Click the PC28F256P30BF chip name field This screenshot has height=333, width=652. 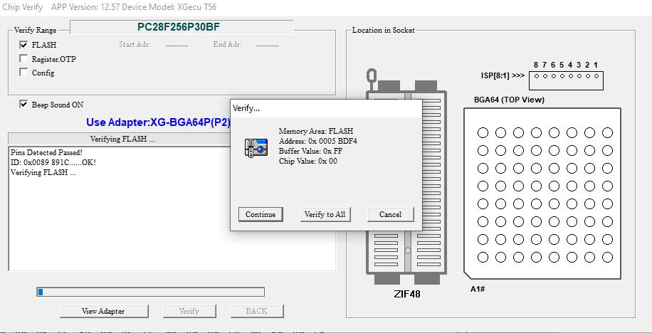pos(182,27)
